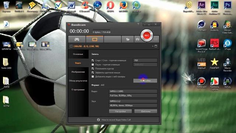Take a screenshot with the camera icon

(138, 40)
